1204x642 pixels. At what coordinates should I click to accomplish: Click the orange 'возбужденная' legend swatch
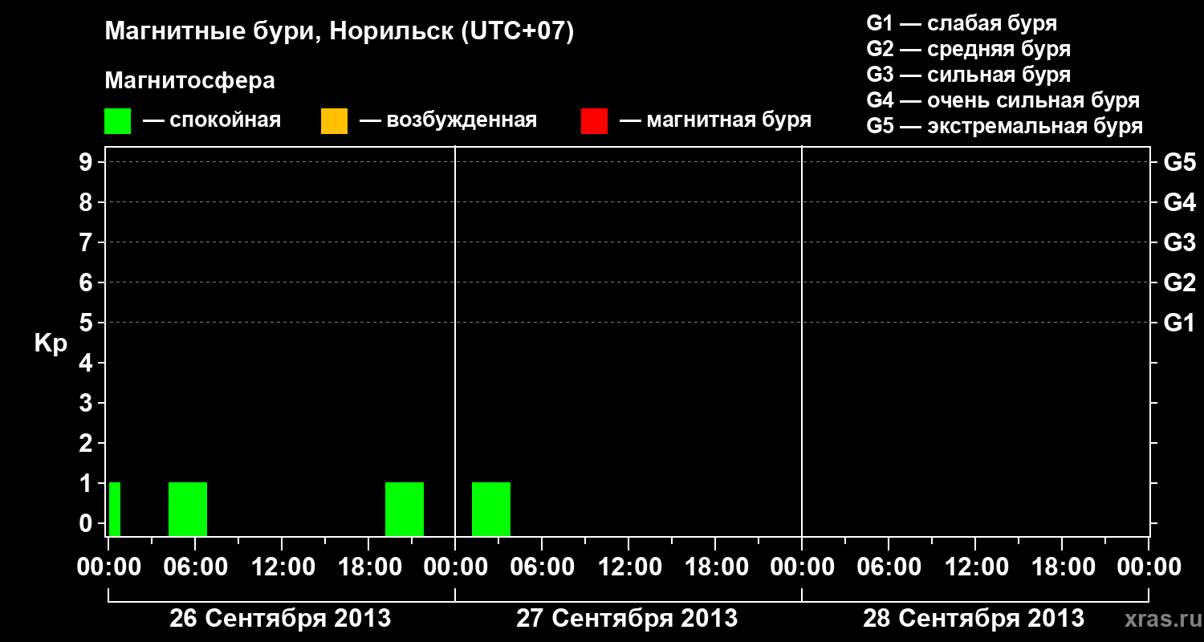pos(334,120)
